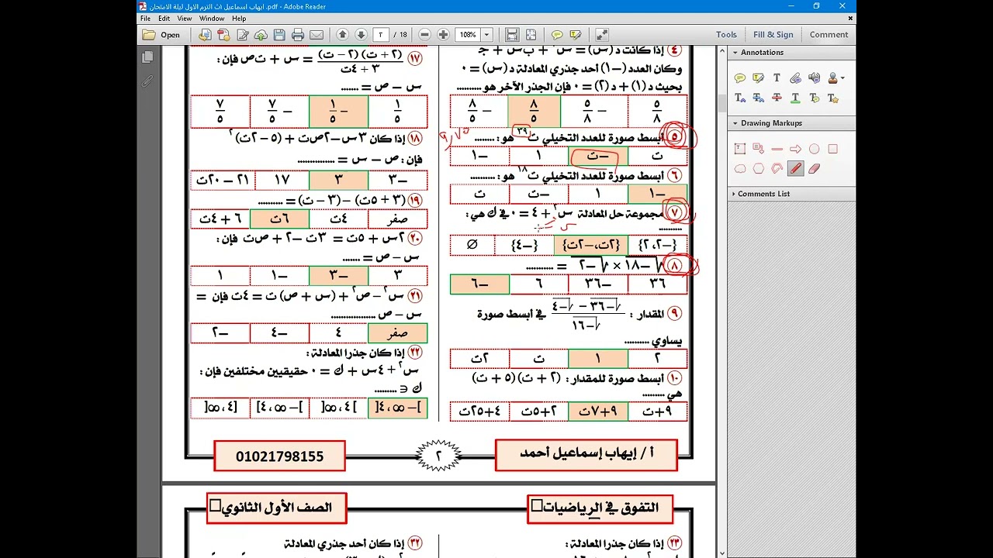Print the document using printer icon

coord(298,35)
